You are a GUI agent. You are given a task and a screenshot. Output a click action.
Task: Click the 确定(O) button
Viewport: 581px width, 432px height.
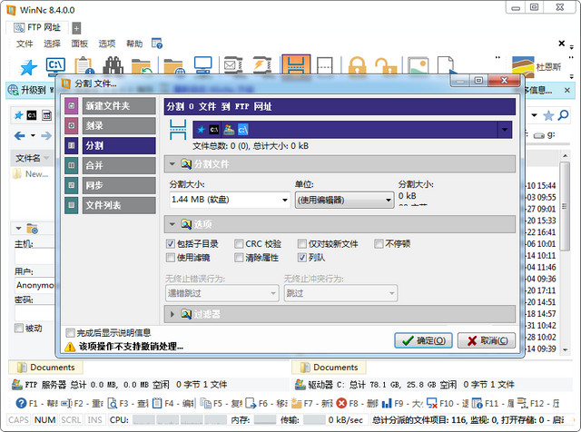[423, 340]
